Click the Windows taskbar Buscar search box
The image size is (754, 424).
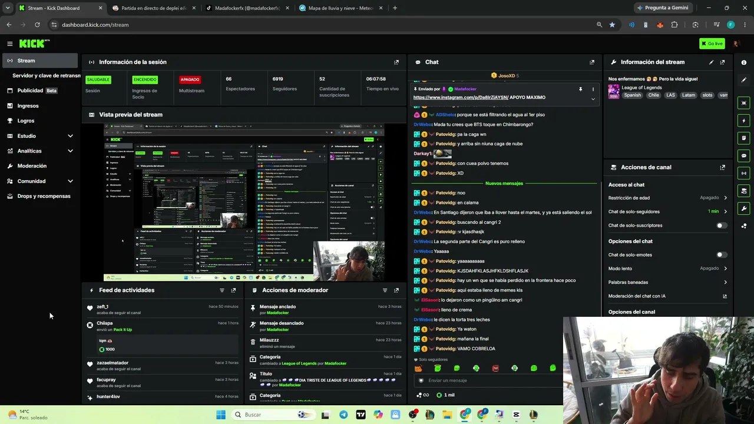tap(272, 415)
